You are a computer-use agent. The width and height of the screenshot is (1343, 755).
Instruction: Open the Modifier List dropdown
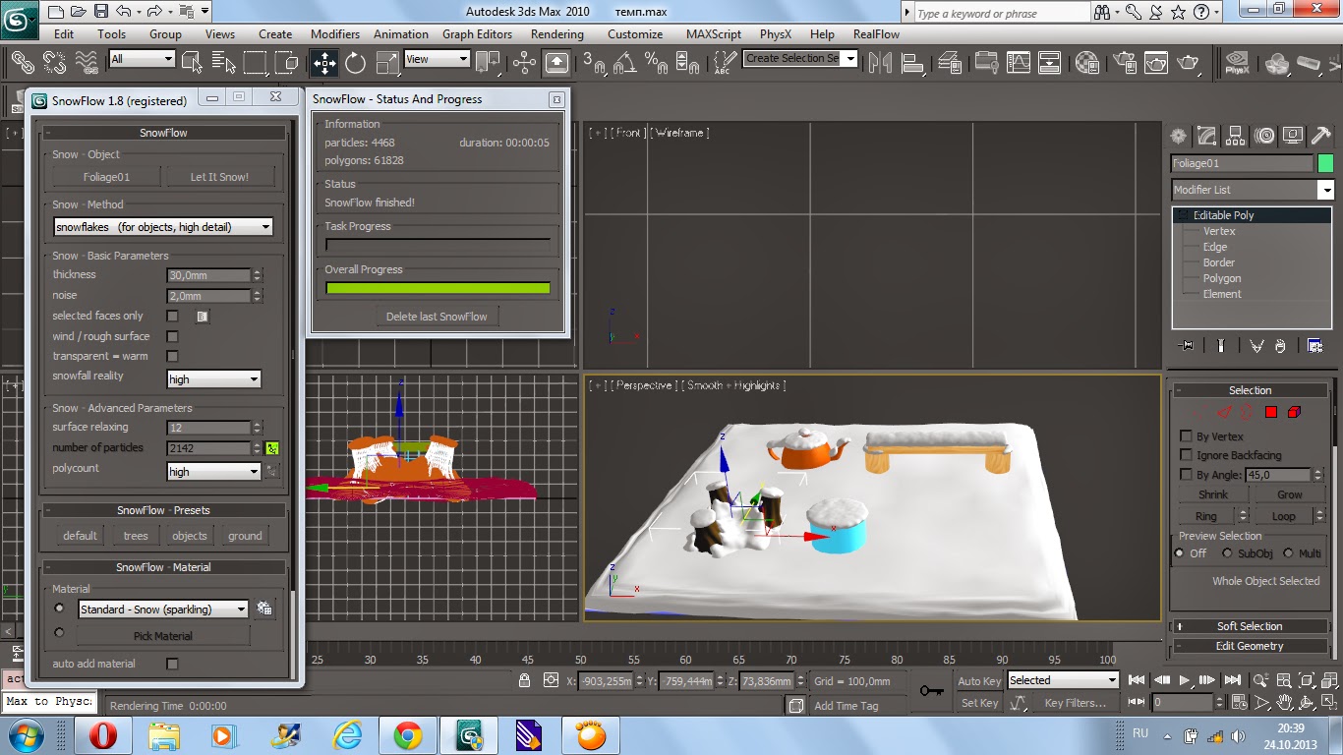(x=1326, y=189)
